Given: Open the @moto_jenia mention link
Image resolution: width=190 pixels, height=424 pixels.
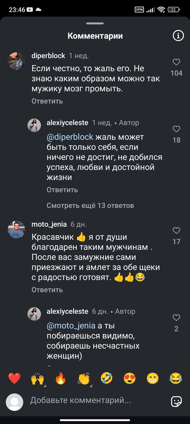Looking at the screenshot, I should 71,326.
